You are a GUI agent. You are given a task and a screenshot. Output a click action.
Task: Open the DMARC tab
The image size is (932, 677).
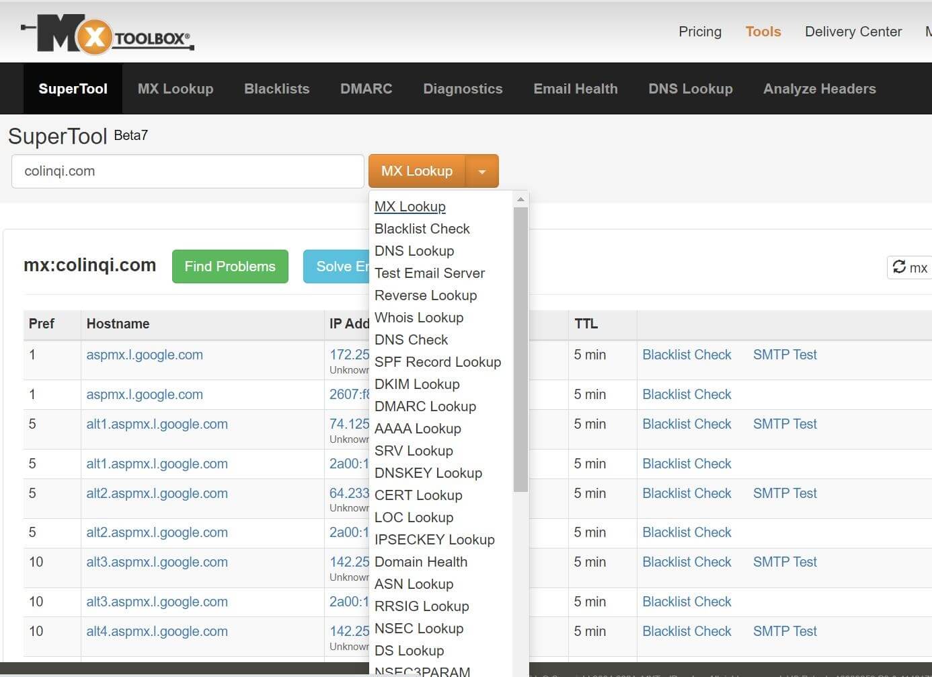click(x=366, y=88)
